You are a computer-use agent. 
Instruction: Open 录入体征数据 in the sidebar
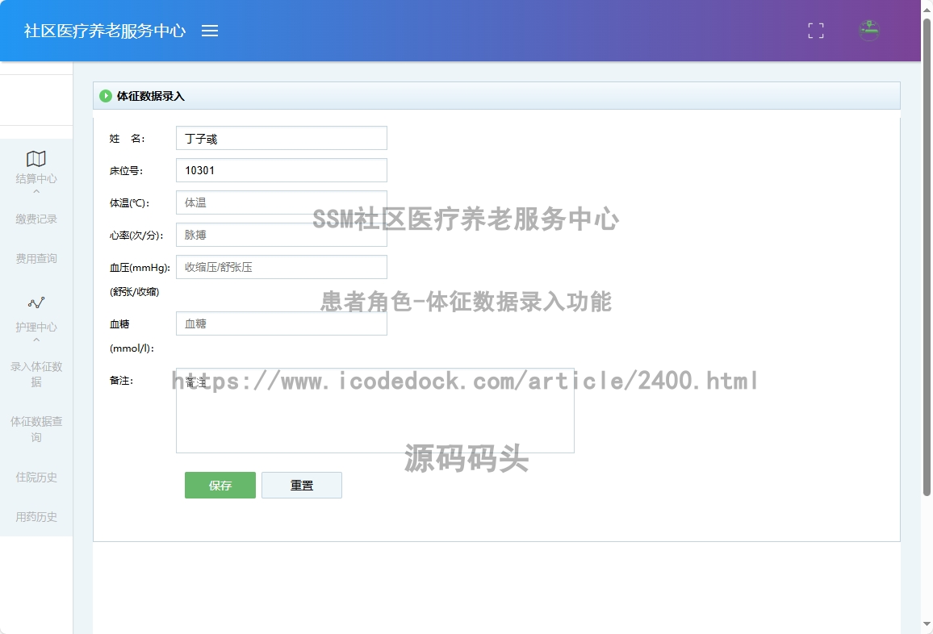(36, 374)
